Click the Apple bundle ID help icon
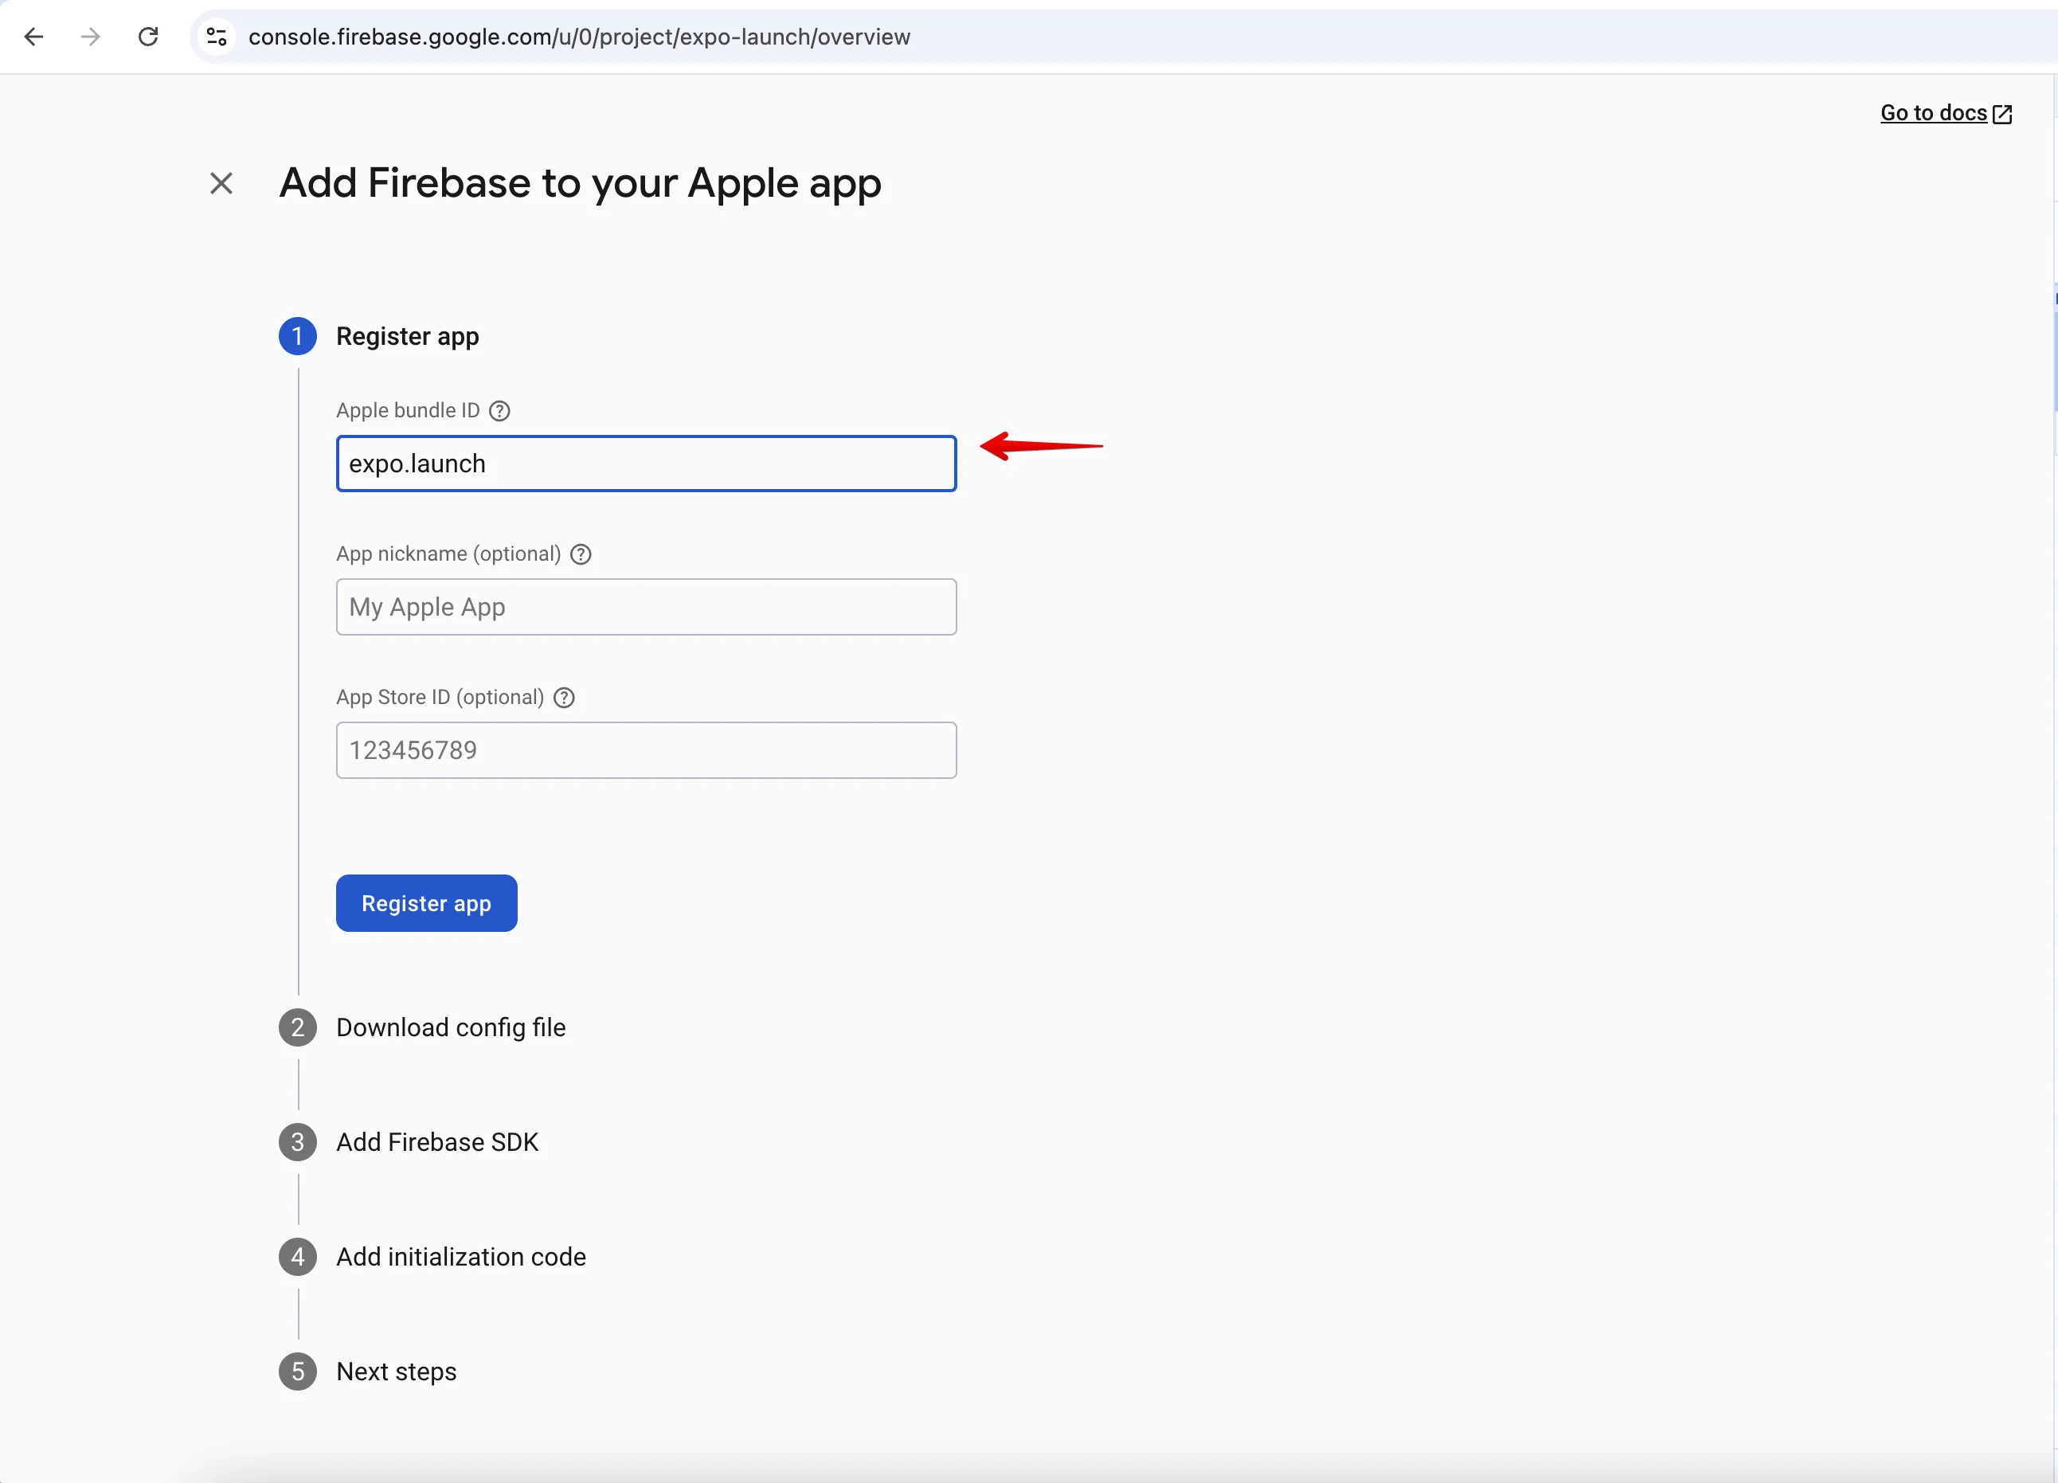 coord(500,411)
